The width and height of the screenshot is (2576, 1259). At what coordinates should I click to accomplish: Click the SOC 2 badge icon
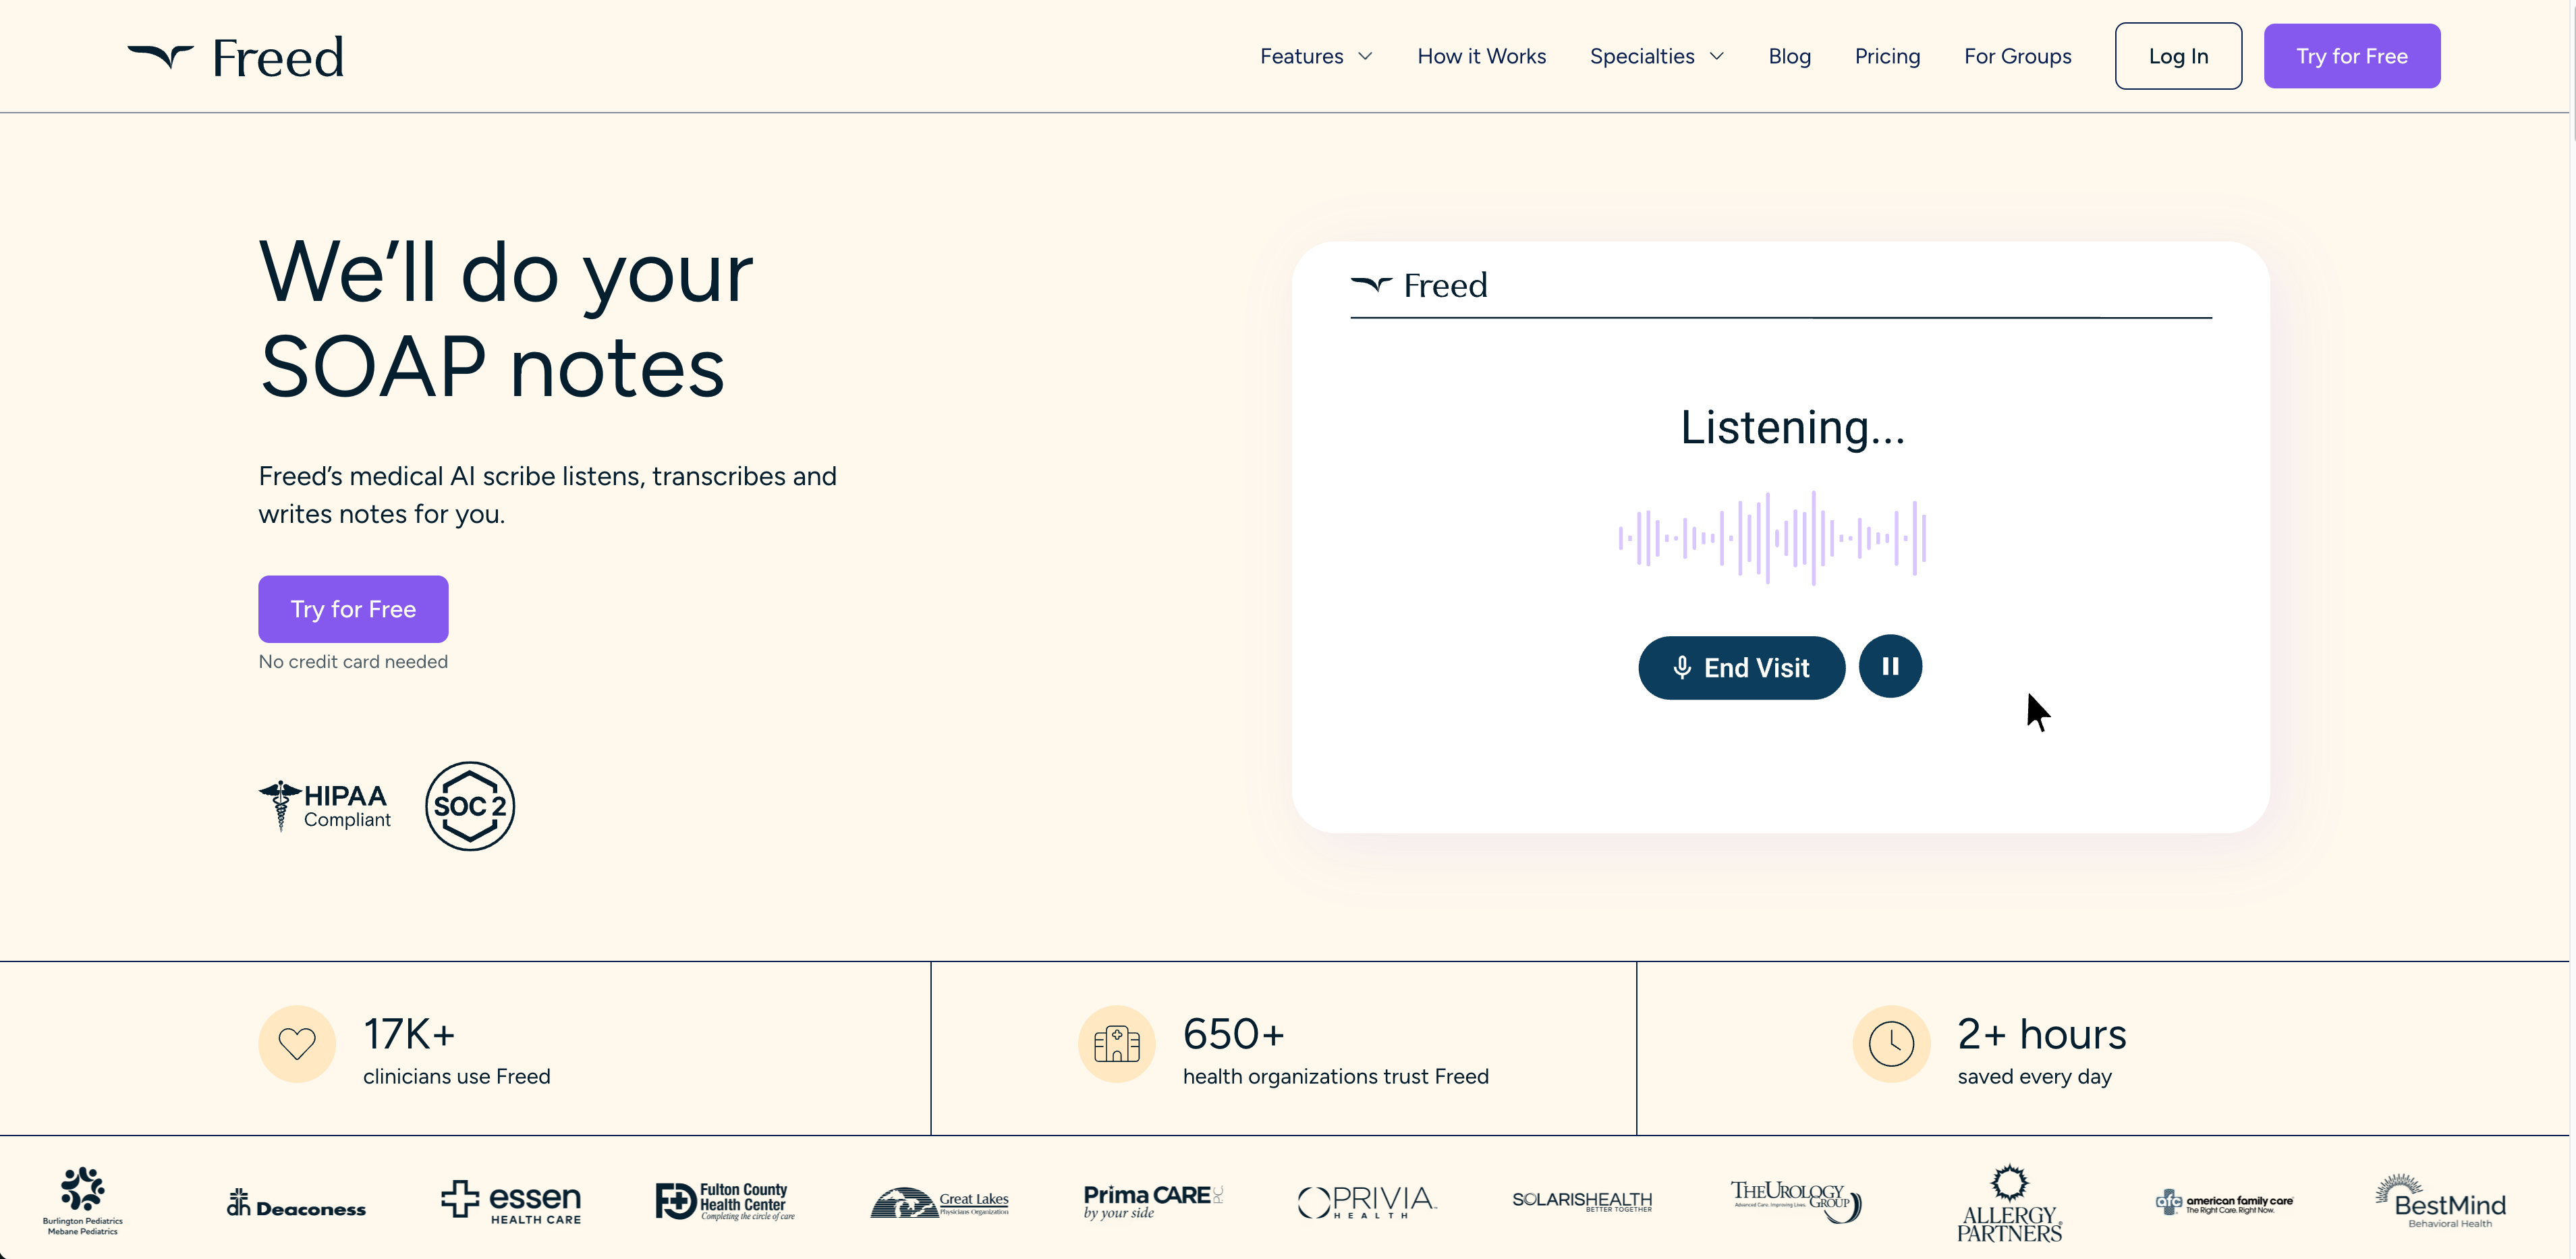pos(470,806)
